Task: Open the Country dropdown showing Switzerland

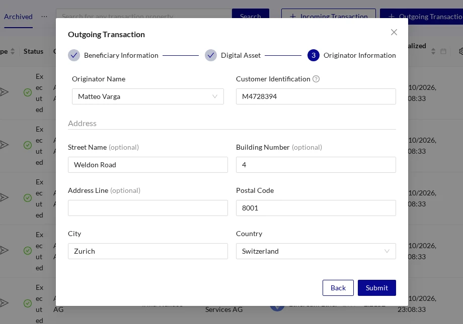Action: coord(316,251)
